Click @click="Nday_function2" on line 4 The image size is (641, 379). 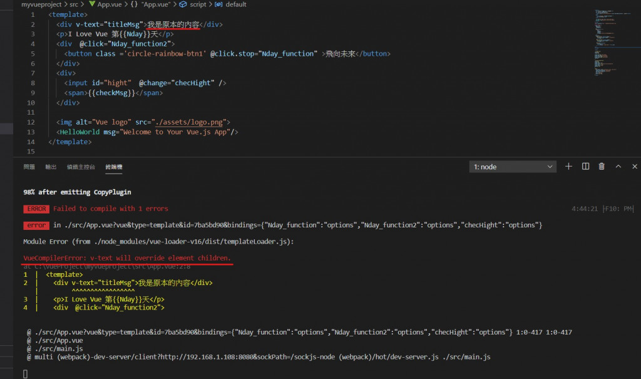coord(125,44)
